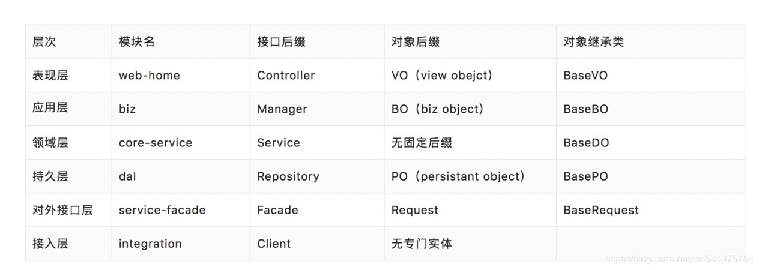Select the integration module cell
This screenshot has width=759, height=270.
tap(181, 244)
